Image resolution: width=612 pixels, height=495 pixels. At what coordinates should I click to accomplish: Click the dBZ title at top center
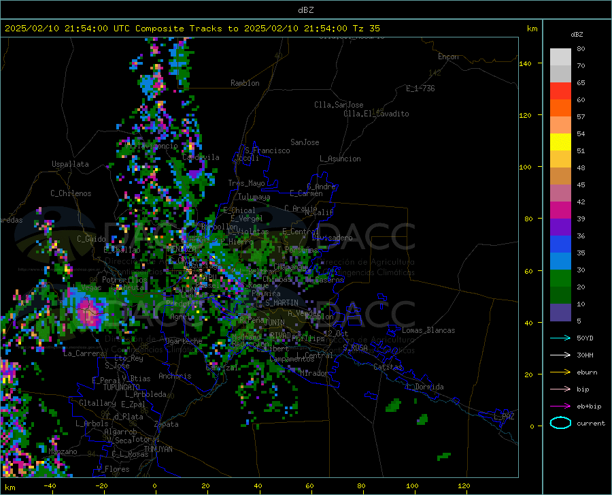tap(305, 10)
